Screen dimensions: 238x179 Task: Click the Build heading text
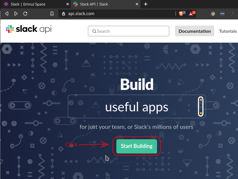coord(137,84)
